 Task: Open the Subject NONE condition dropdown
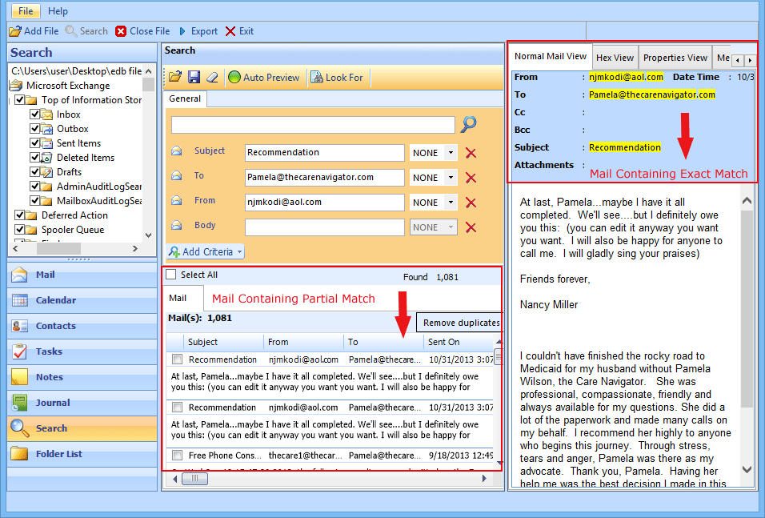click(451, 153)
